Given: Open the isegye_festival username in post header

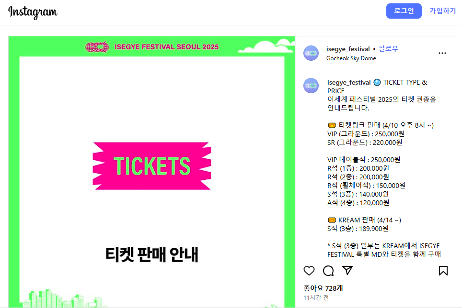Looking at the screenshot, I should (348, 49).
